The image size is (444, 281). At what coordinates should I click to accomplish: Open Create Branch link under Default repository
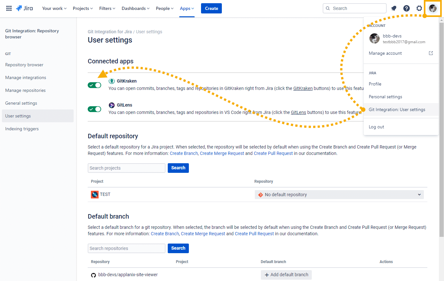click(184, 153)
